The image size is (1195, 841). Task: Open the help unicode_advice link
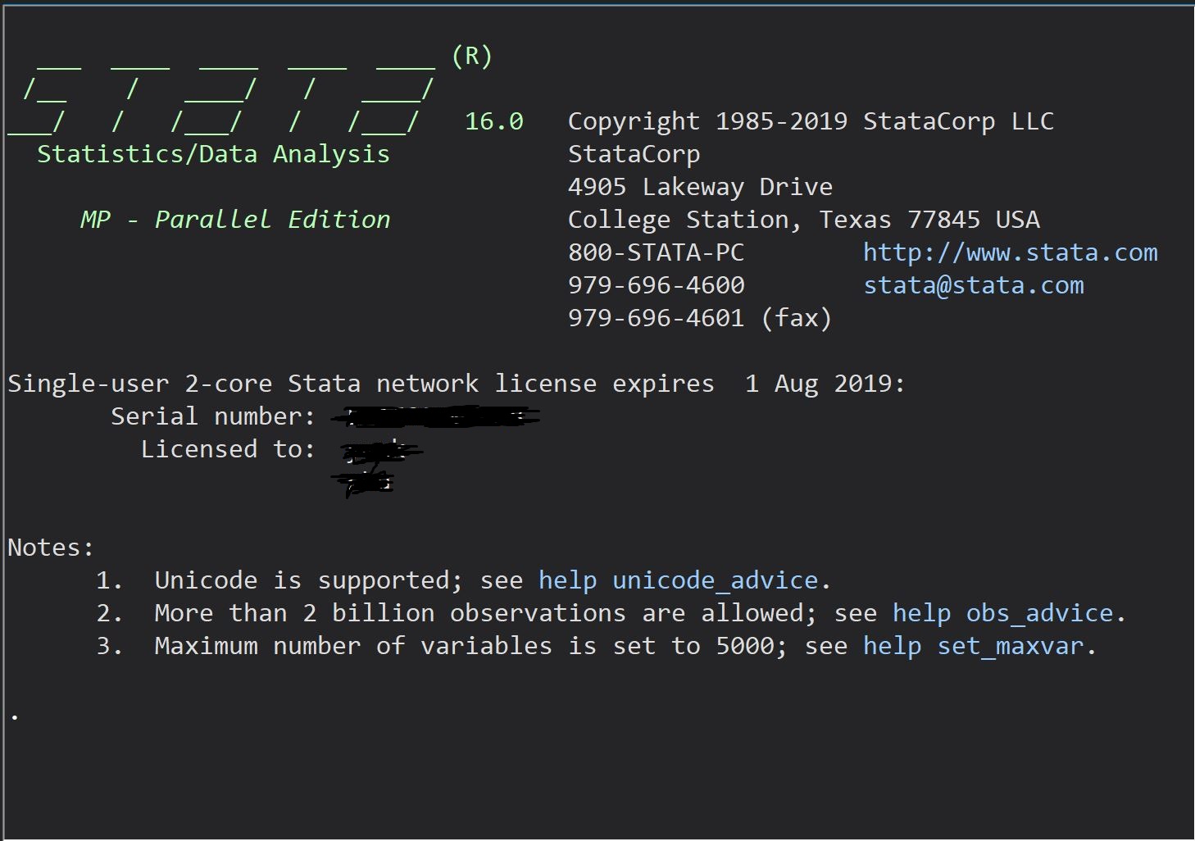[678, 580]
